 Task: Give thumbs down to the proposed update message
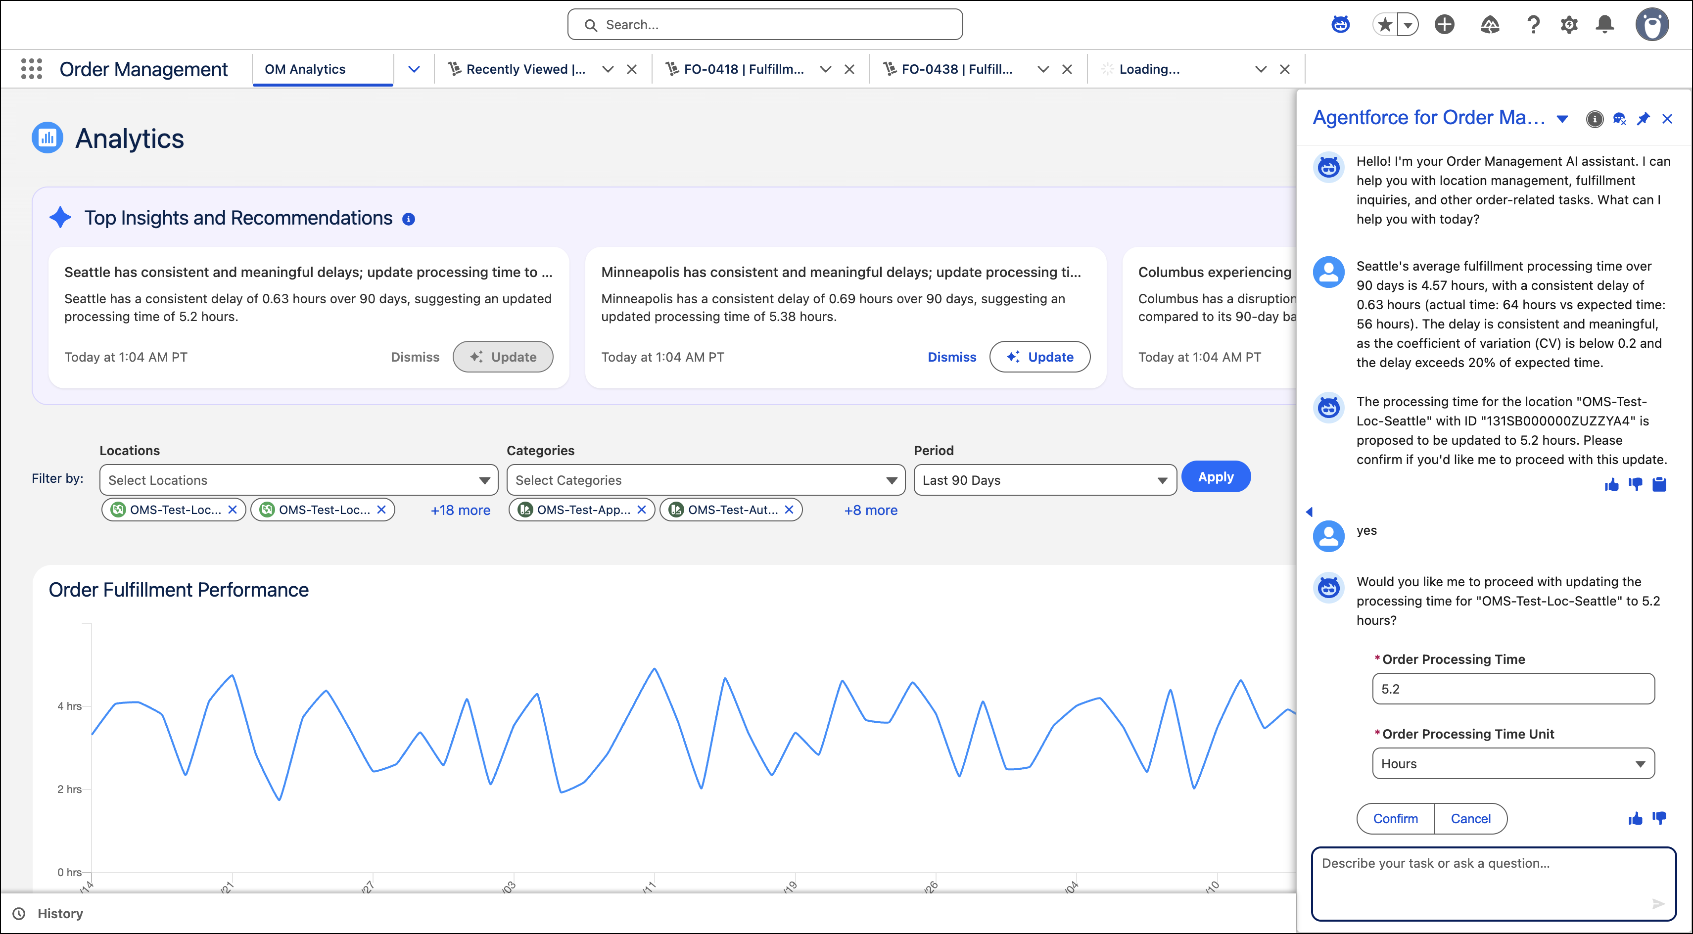tap(1635, 485)
